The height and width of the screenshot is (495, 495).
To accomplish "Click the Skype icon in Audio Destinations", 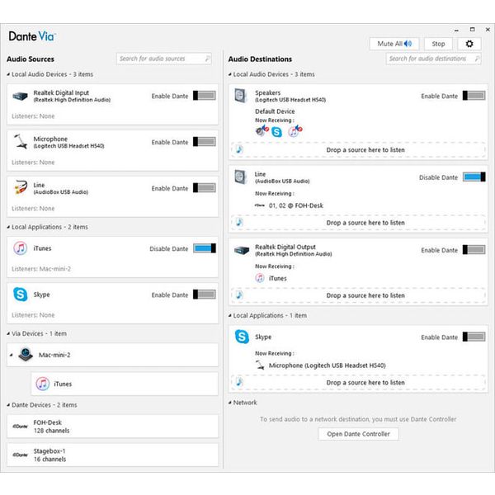I will tap(242, 337).
